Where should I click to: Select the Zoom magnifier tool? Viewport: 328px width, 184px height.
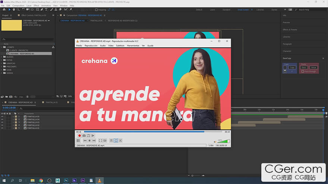pos(18,10)
